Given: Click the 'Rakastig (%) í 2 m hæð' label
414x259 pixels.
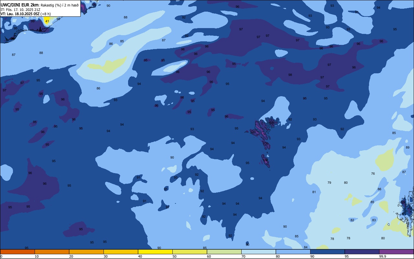Looking at the screenshot, I should [60, 5].
